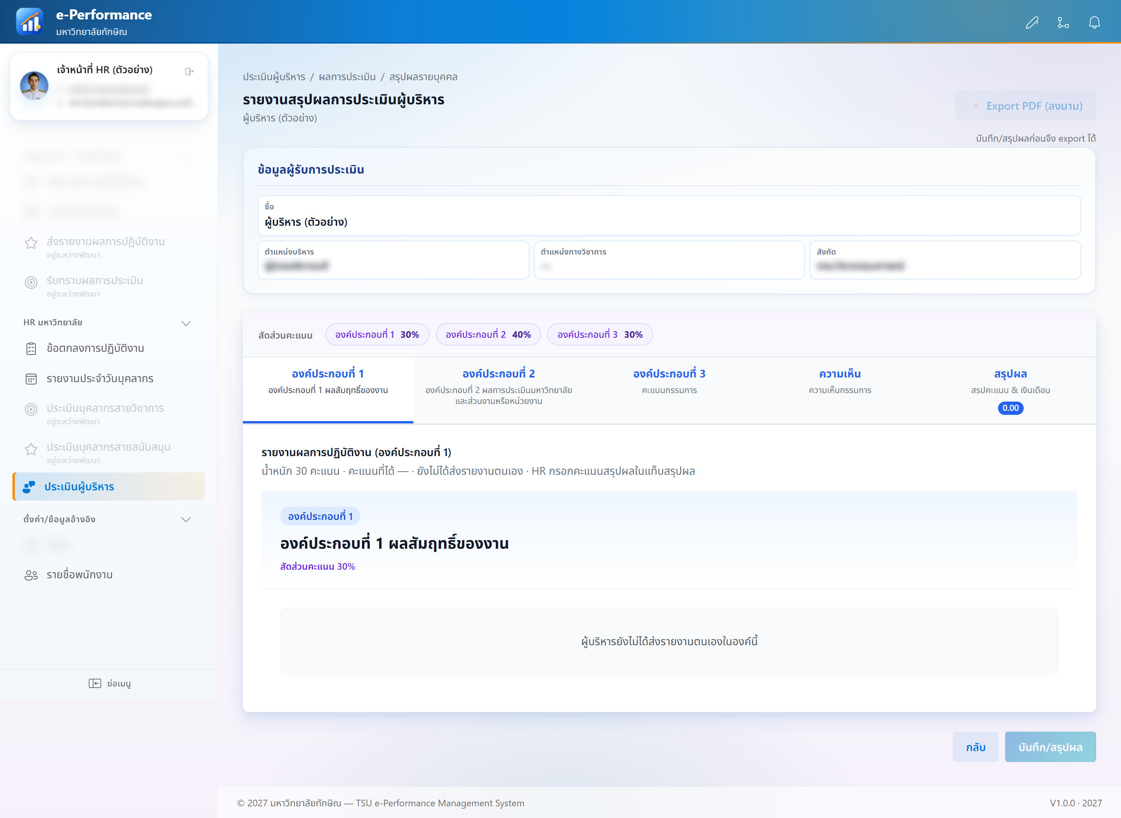Click สัดส่วนคะแนน 30% purple text
This screenshot has height=818, width=1121.
(317, 567)
